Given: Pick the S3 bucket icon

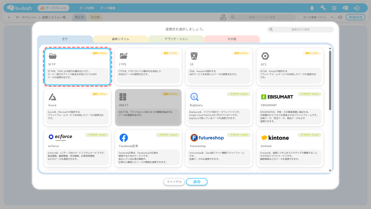Looking at the screenshot, I should 194,56.
